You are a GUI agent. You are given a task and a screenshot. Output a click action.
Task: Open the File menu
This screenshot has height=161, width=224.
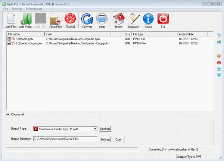6,9
